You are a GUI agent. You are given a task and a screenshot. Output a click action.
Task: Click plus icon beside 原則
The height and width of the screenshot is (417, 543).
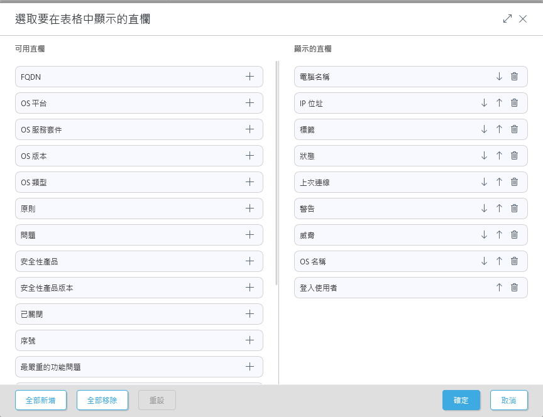coord(250,208)
